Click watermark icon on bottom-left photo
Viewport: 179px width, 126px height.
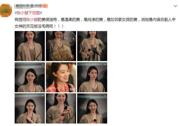click(x=43, y=96)
